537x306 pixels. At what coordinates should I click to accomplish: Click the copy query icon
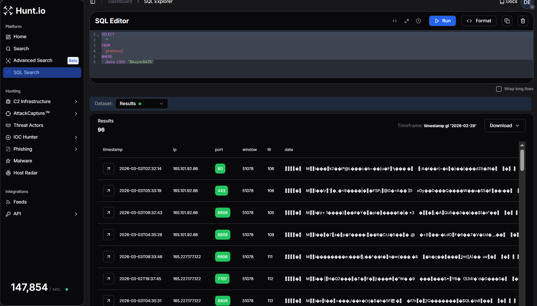(507, 21)
